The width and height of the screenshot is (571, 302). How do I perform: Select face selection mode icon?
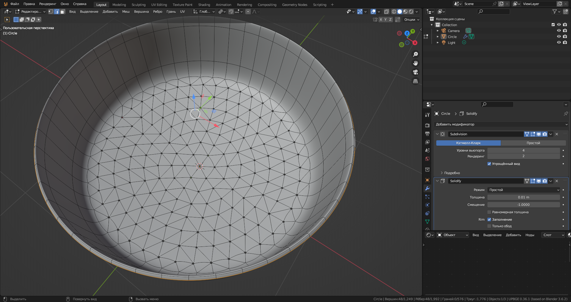click(62, 12)
